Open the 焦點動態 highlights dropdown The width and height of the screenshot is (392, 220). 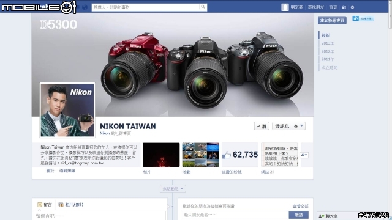[x=173, y=189]
